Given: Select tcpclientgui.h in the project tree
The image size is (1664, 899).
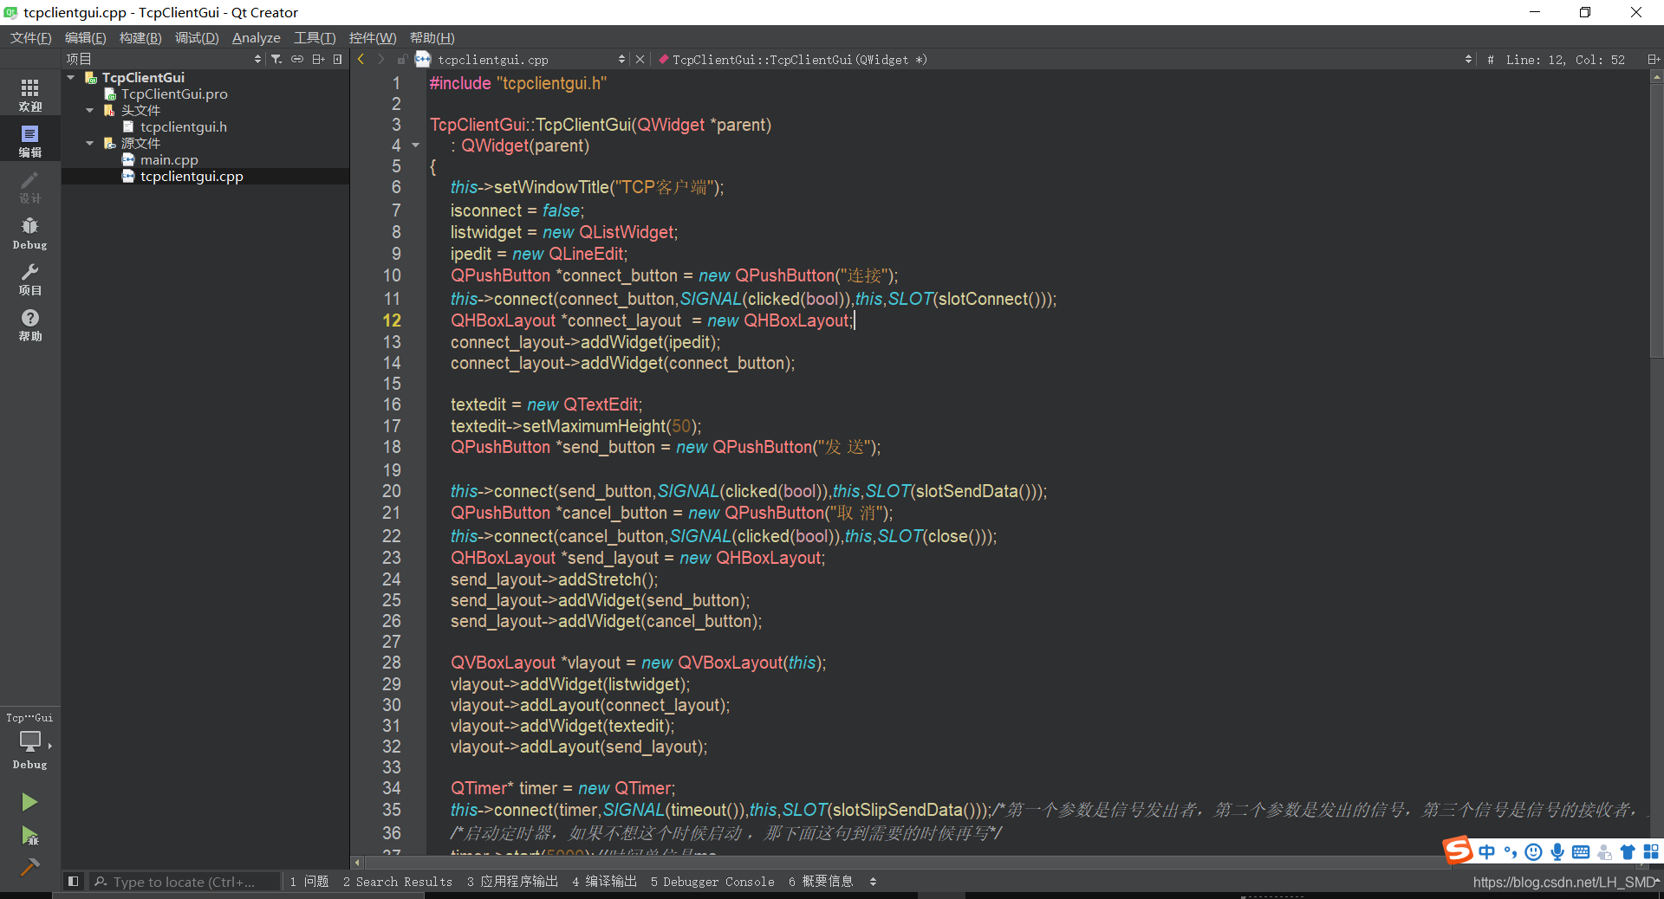Looking at the screenshot, I should tap(184, 126).
